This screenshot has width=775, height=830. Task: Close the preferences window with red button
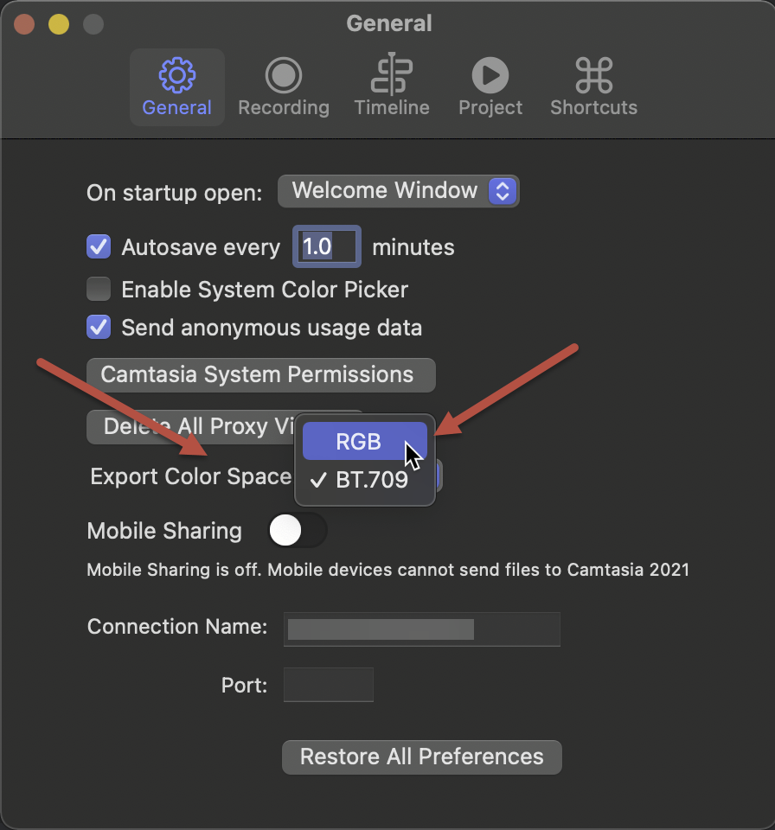[x=24, y=23]
